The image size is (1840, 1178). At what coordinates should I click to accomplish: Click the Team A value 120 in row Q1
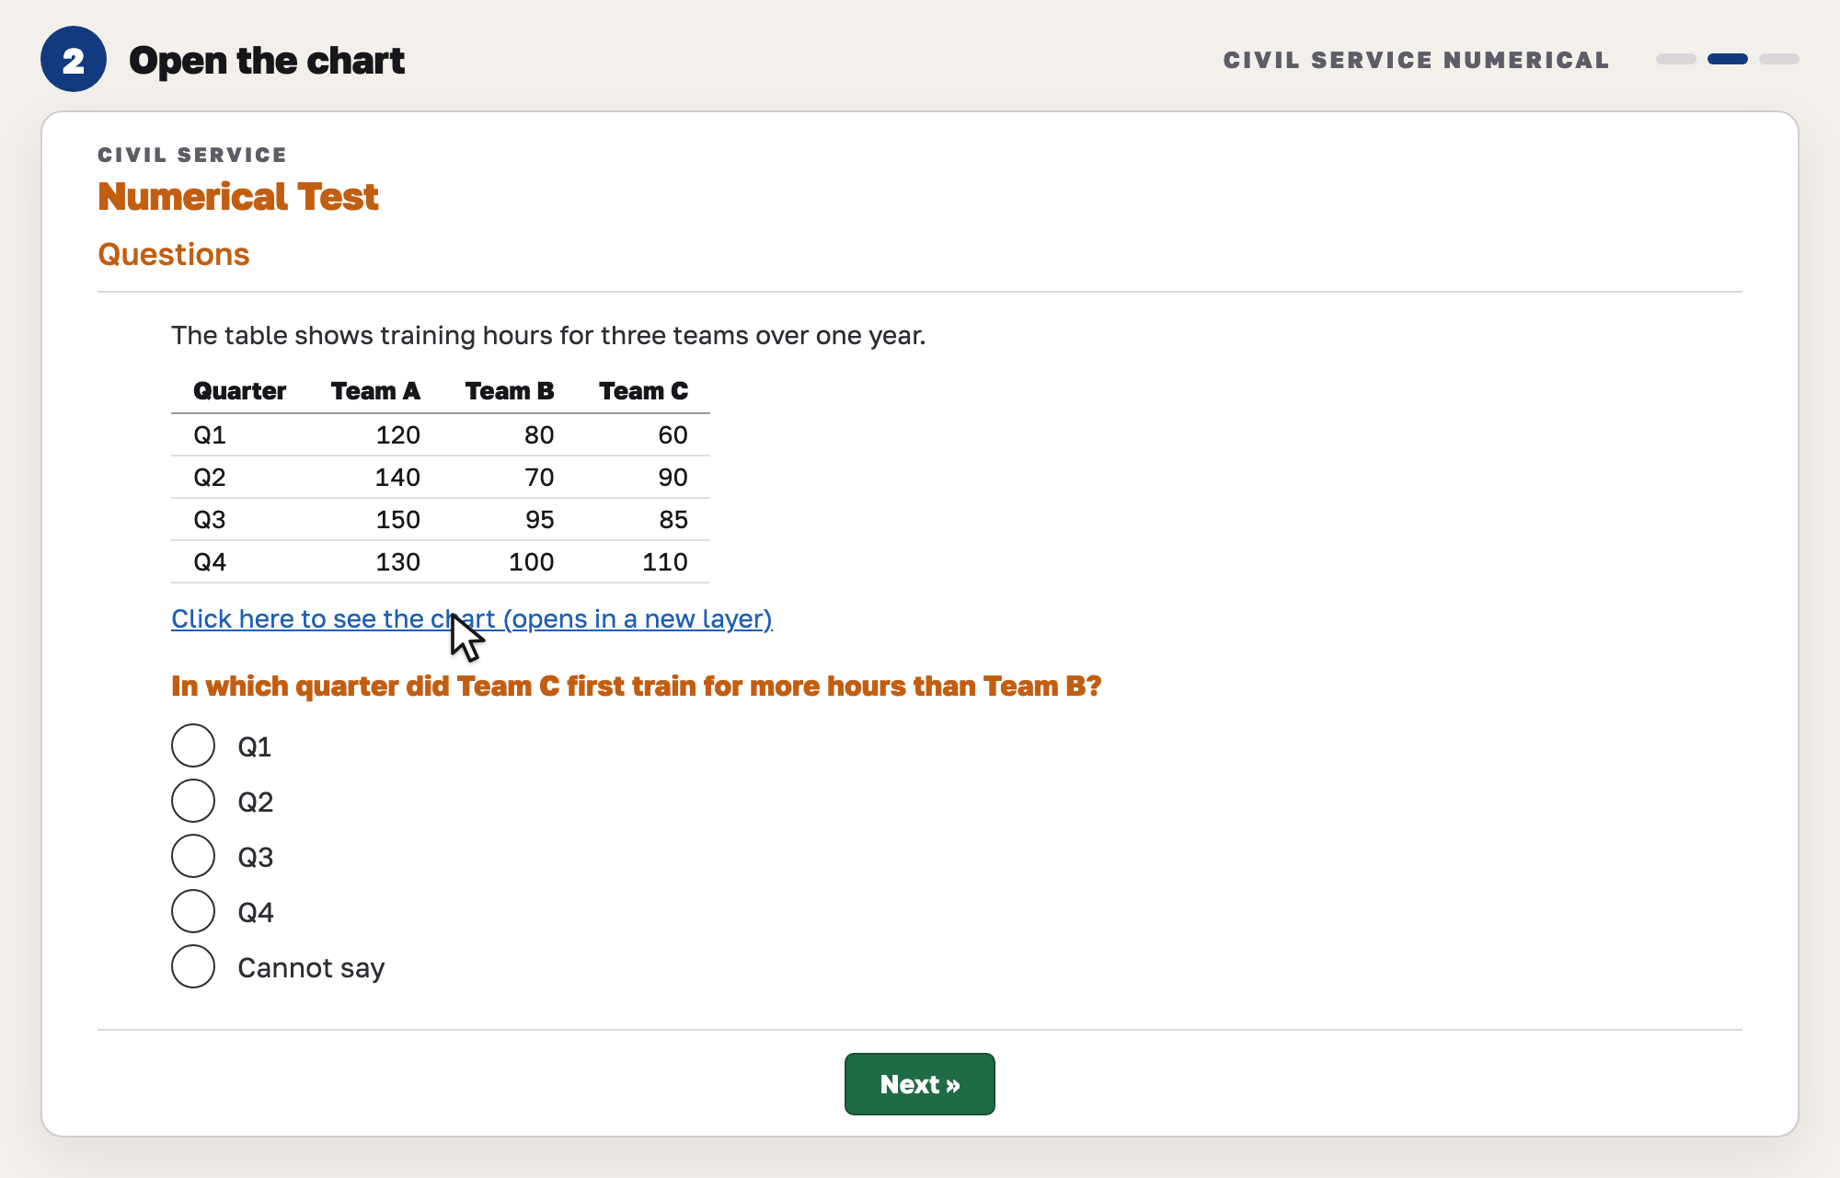[397, 434]
